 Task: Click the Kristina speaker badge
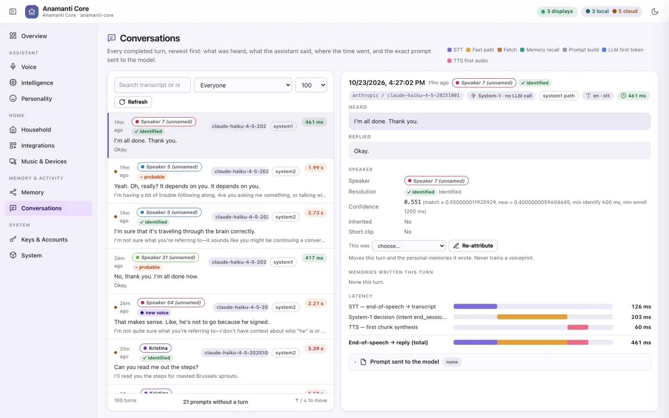coord(156,348)
